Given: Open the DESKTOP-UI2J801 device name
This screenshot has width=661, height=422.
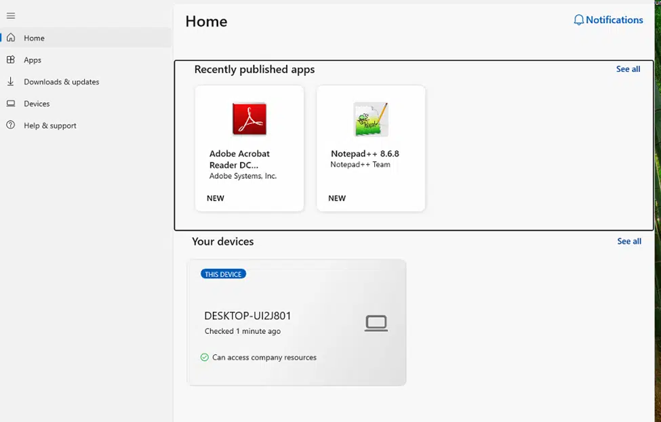Looking at the screenshot, I should click(x=247, y=316).
